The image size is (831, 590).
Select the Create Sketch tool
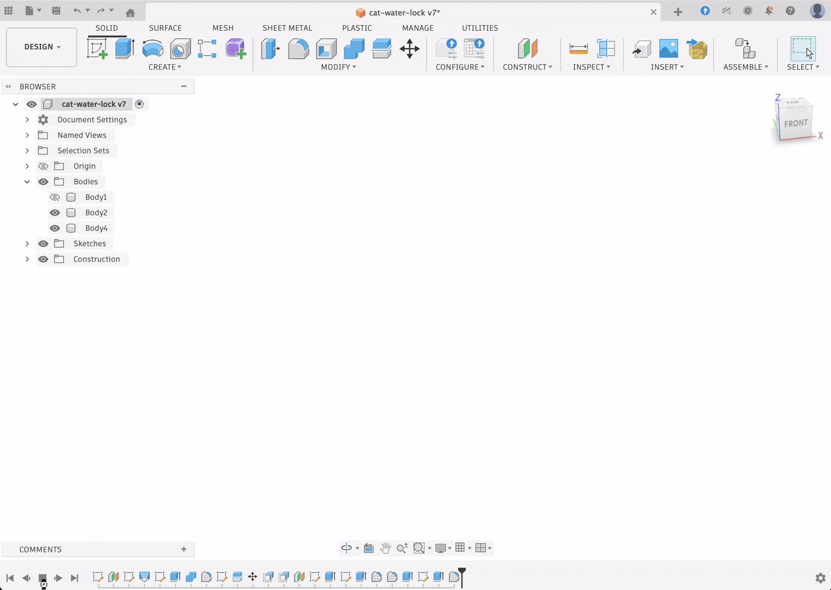(97, 48)
